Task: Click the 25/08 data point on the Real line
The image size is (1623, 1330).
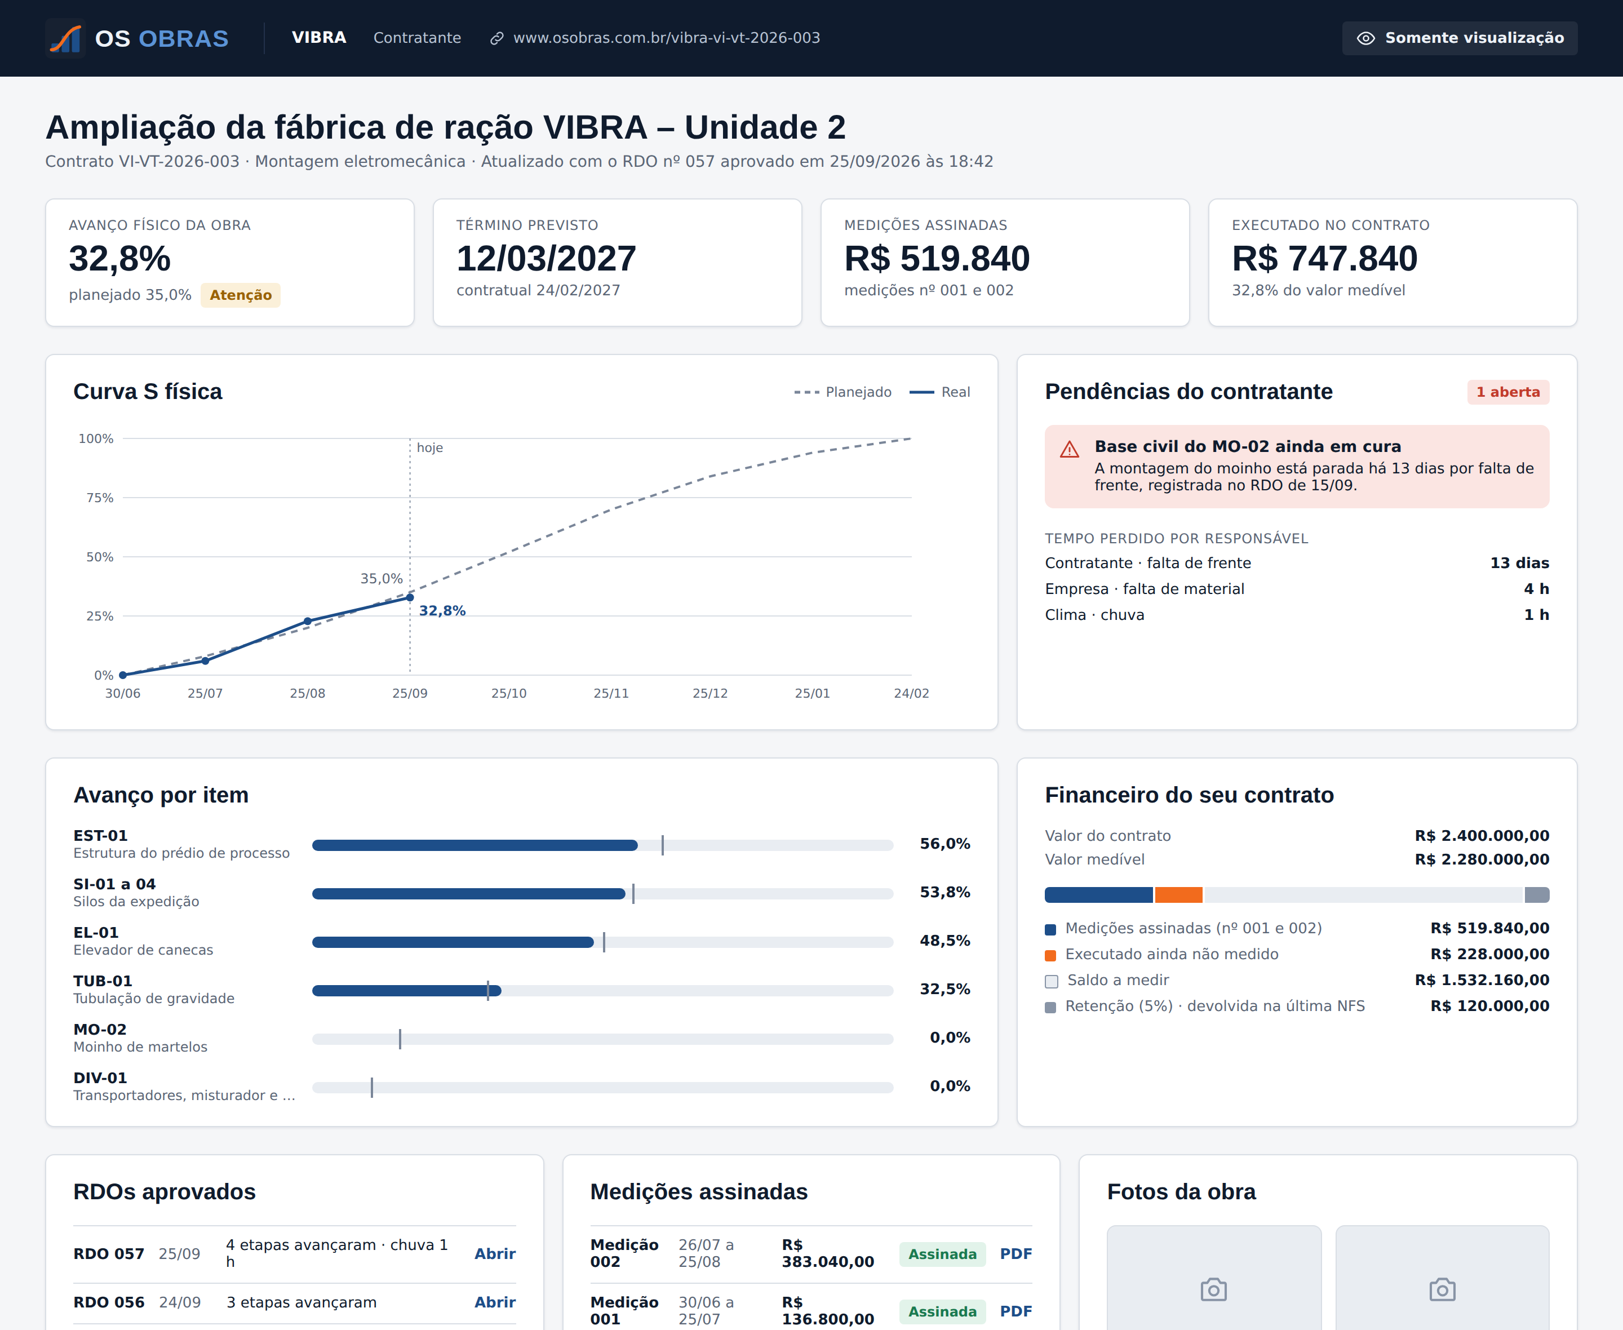Action: pyautogui.click(x=307, y=622)
